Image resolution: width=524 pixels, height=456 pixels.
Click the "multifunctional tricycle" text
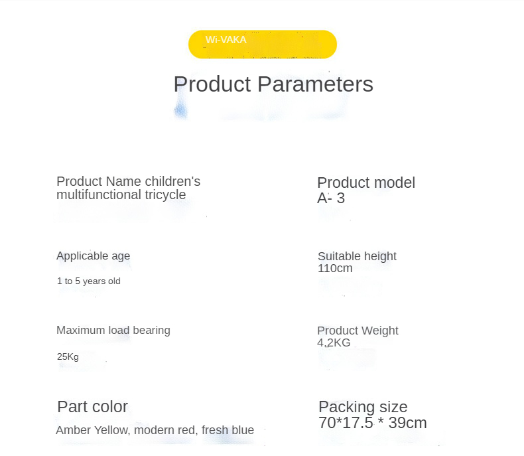coord(121,194)
